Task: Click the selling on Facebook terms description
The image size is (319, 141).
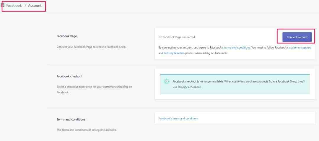Action: tap(87, 130)
